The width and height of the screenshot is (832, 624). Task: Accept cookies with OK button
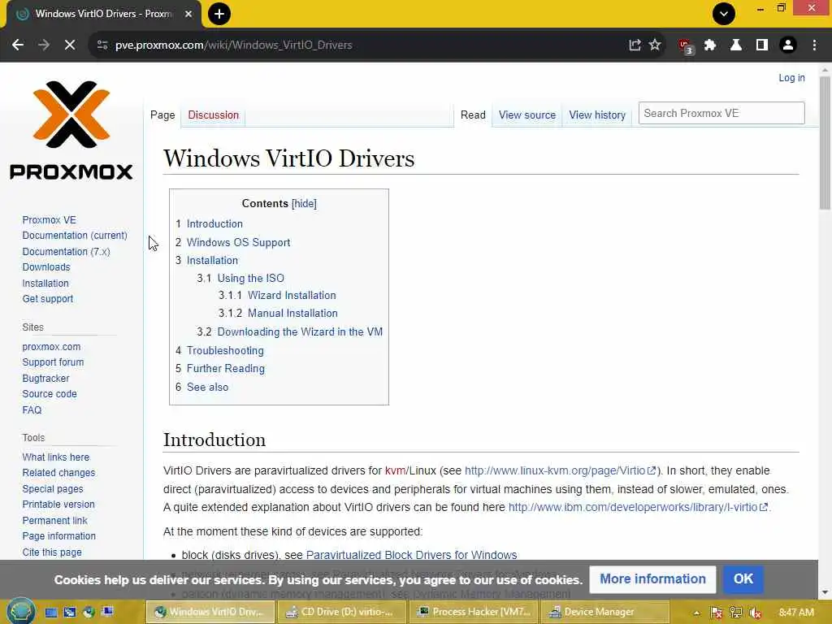pyautogui.click(x=743, y=578)
